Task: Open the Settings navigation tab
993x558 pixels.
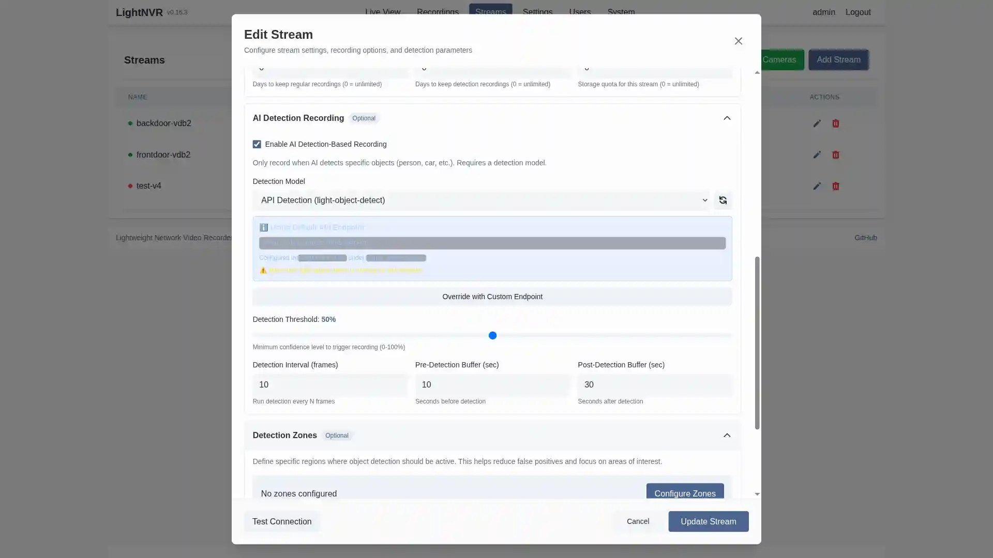Action: point(537,11)
